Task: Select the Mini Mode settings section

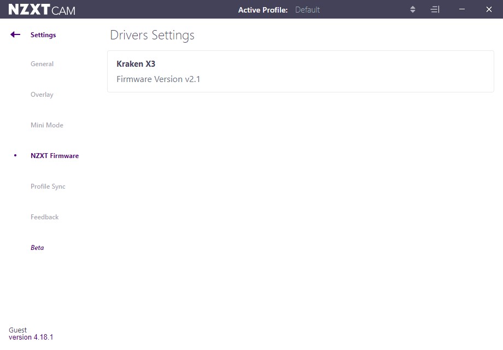Action: (47, 125)
